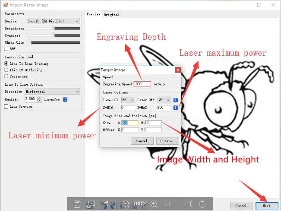Click the overlapping windows icon in bottom toolbar

[x=90, y=204]
